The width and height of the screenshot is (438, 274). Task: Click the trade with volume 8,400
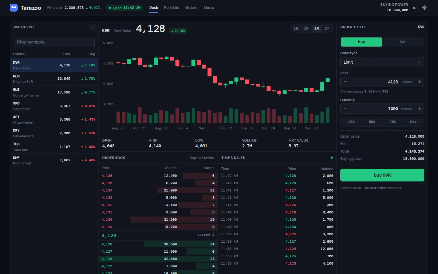point(277,212)
